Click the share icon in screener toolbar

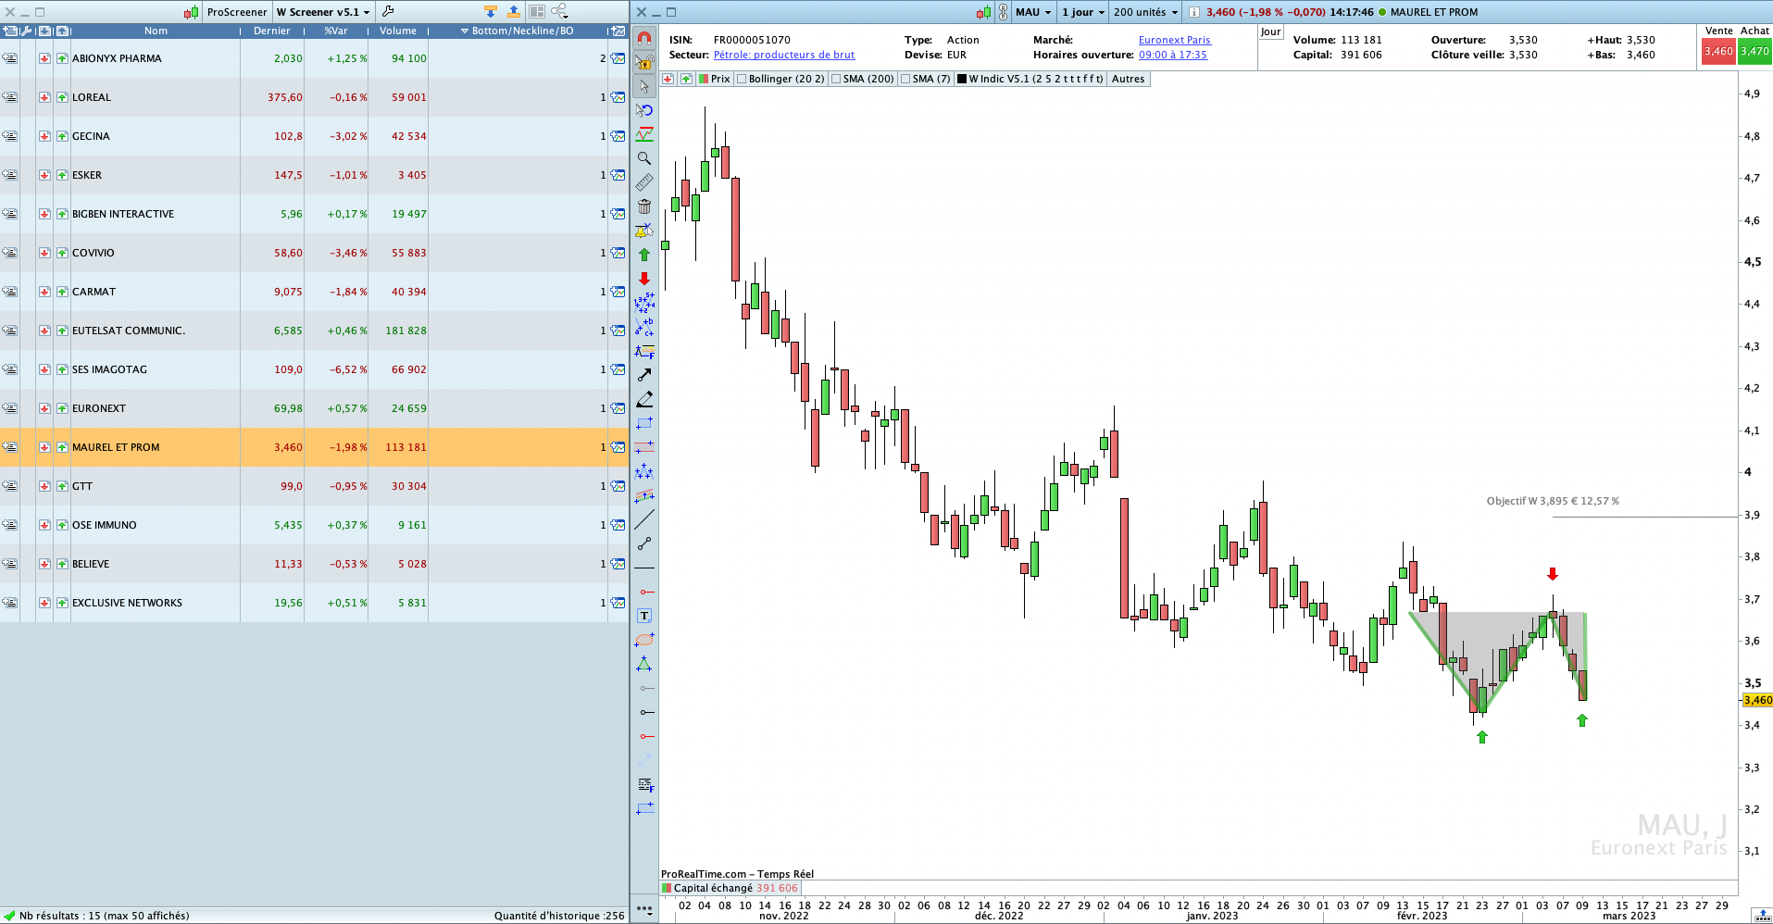pyautogui.click(x=560, y=12)
